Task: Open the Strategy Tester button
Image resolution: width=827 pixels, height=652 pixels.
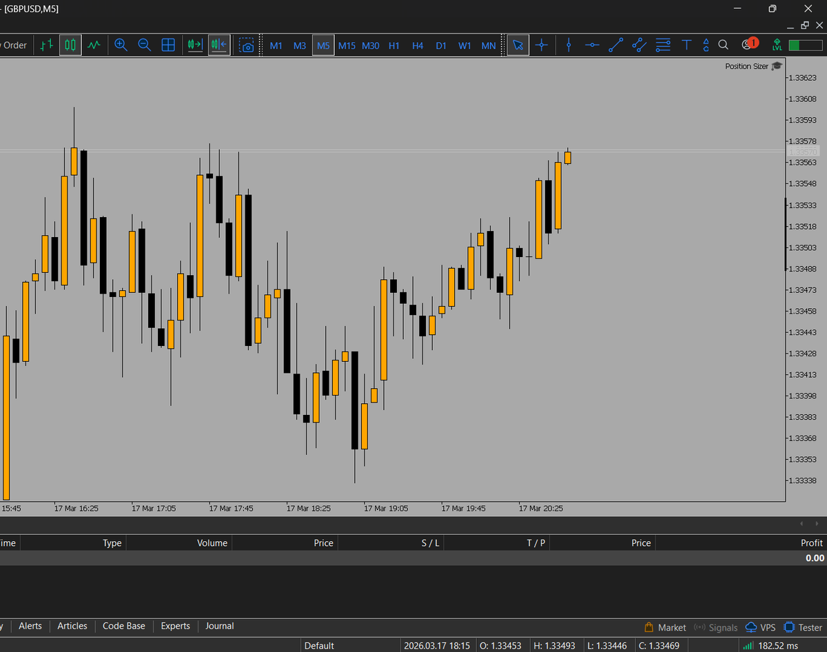Action: pyautogui.click(x=803, y=627)
